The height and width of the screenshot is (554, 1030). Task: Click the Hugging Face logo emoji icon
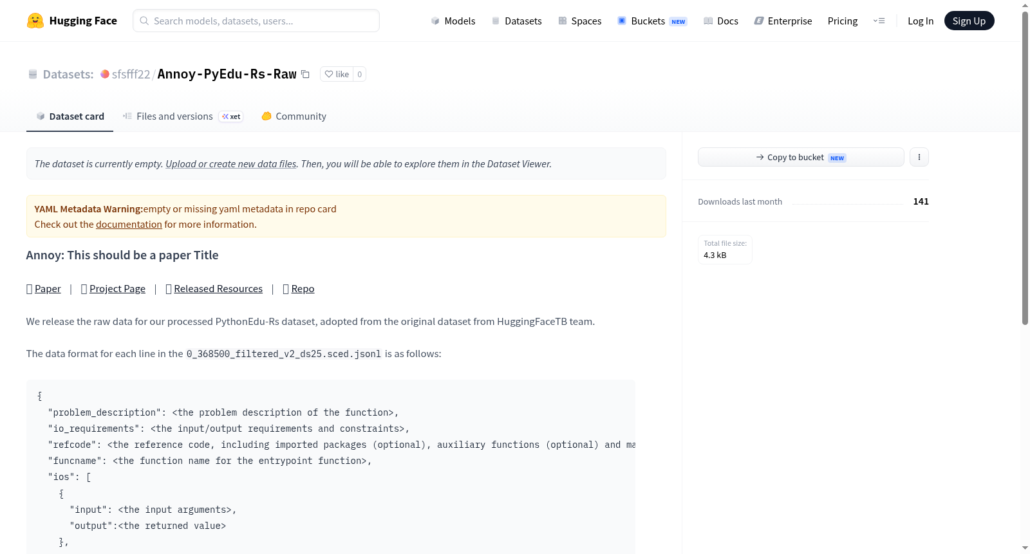[x=35, y=21]
